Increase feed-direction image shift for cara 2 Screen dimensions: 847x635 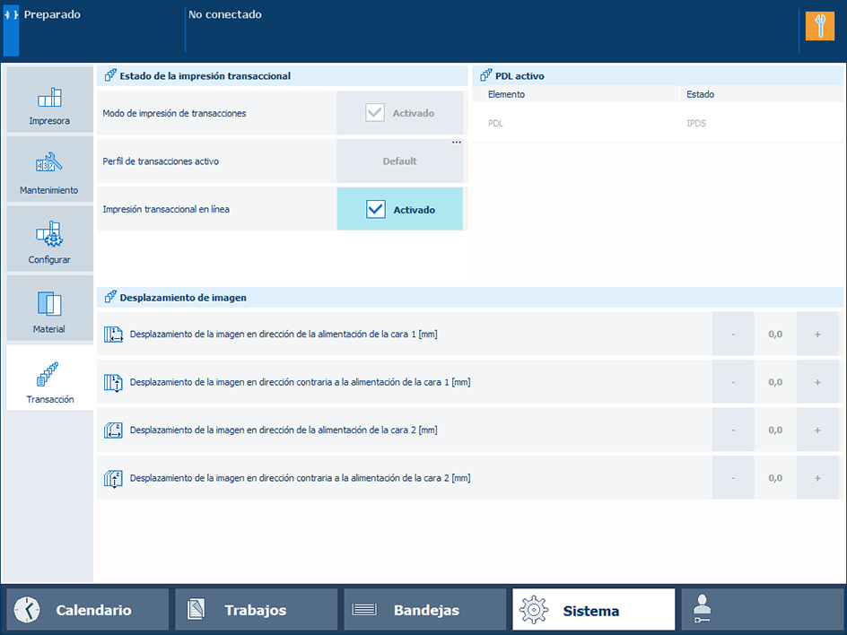(x=817, y=431)
